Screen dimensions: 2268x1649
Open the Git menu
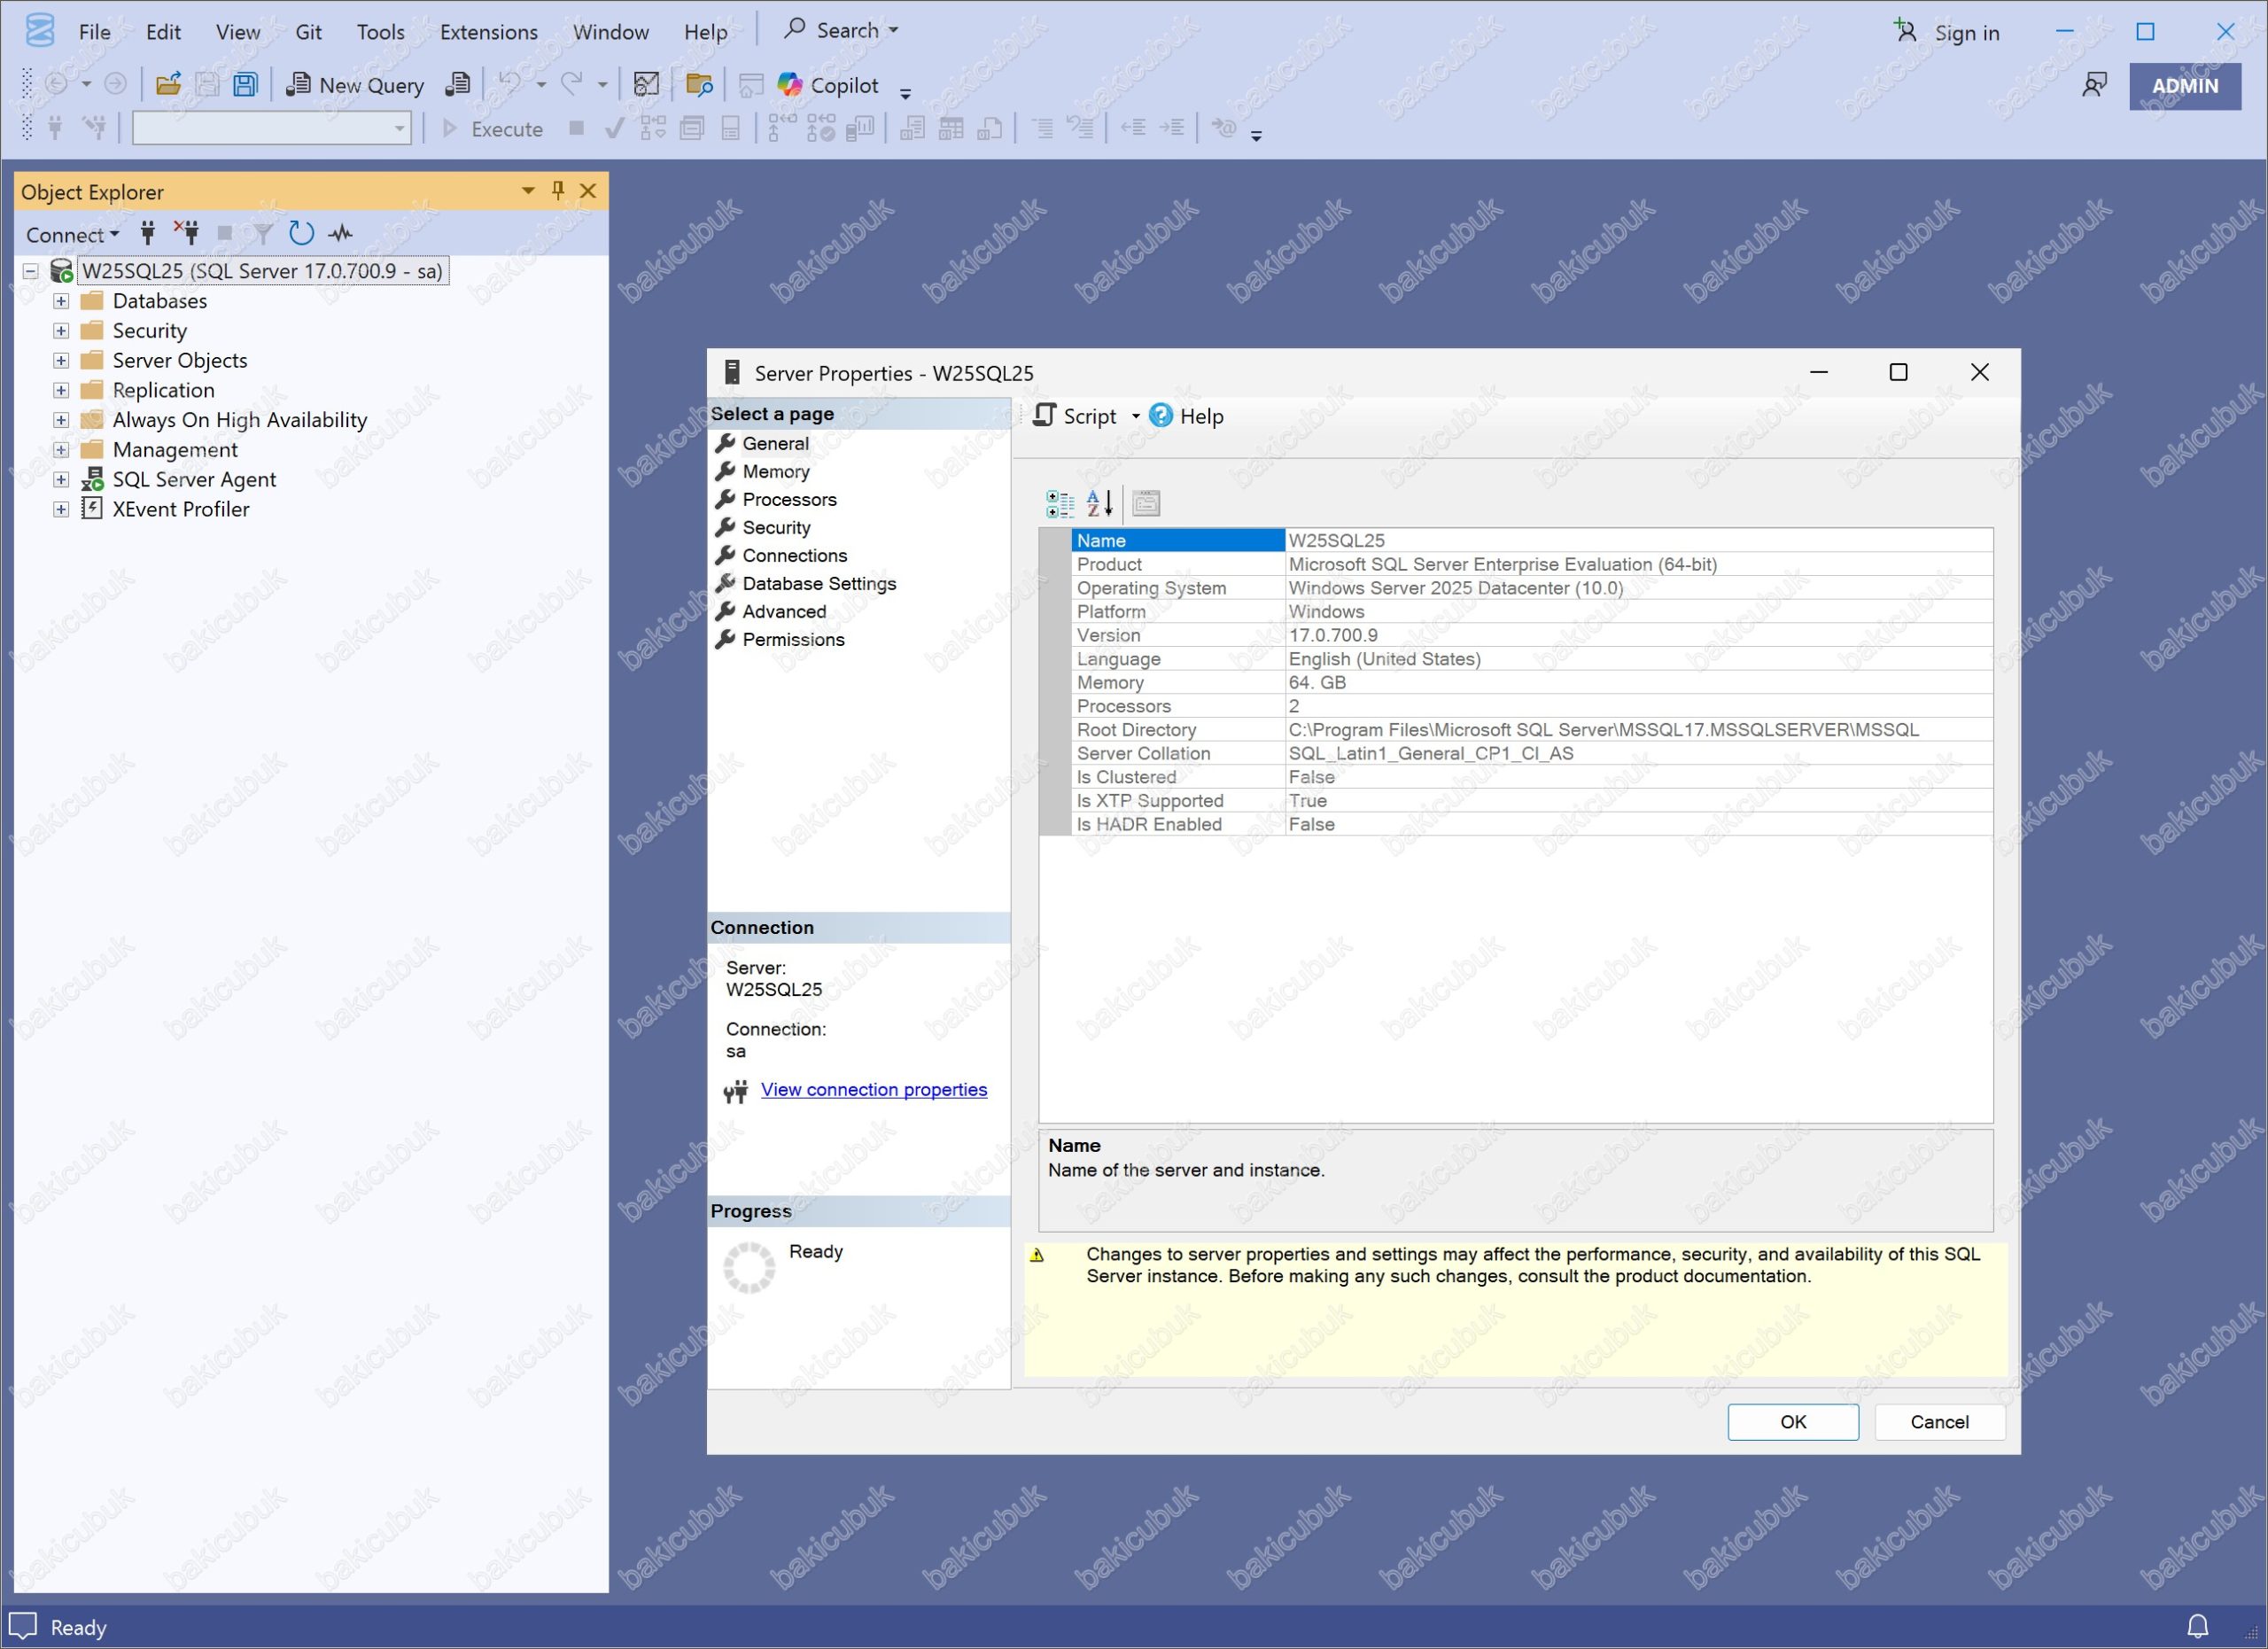(308, 32)
